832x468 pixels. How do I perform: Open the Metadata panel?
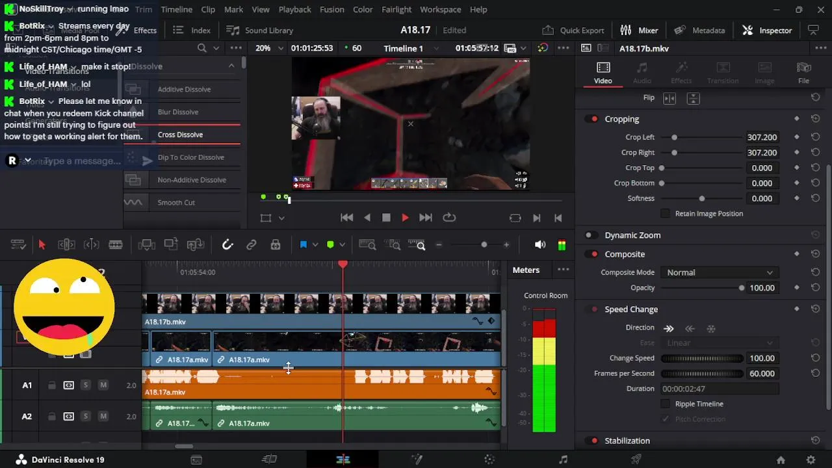699,31
